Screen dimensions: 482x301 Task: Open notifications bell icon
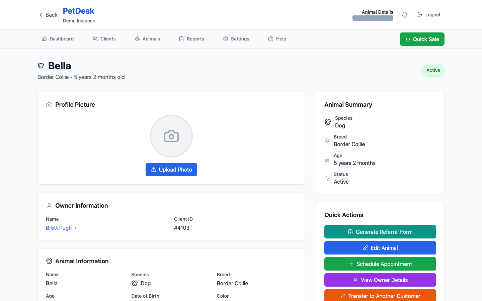[x=405, y=15]
